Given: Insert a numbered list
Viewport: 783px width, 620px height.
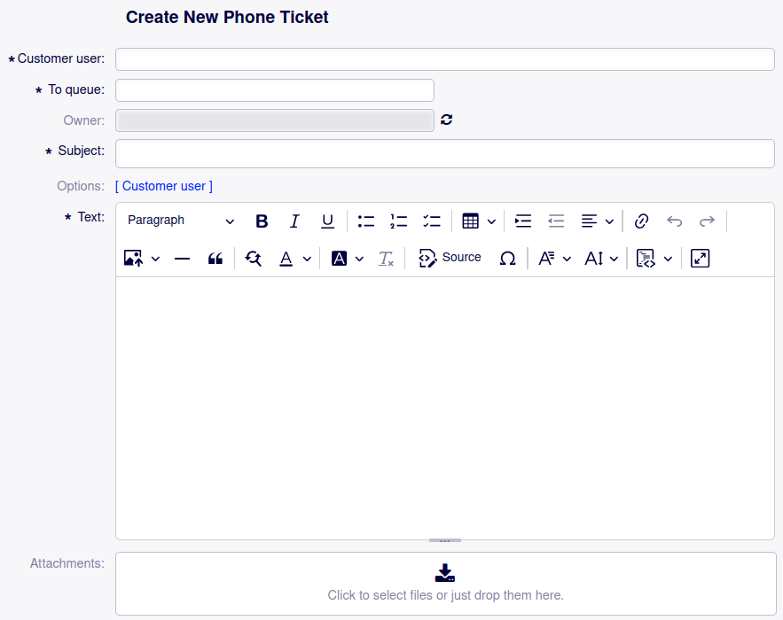Looking at the screenshot, I should (x=398, y=221).
